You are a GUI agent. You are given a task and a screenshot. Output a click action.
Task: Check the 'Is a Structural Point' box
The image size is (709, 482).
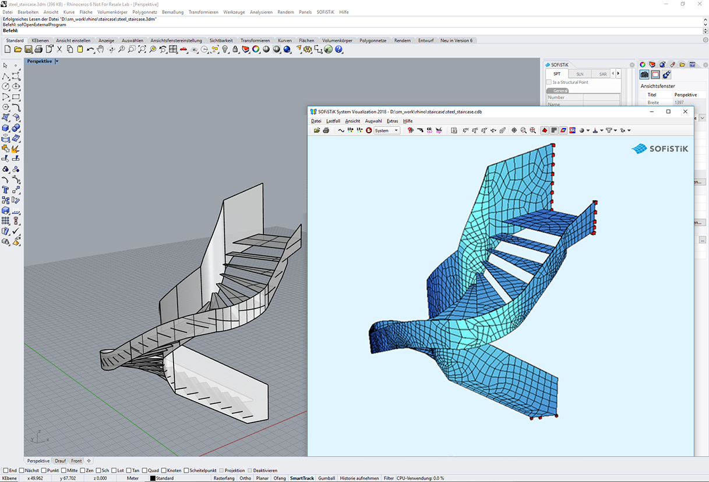549,82
